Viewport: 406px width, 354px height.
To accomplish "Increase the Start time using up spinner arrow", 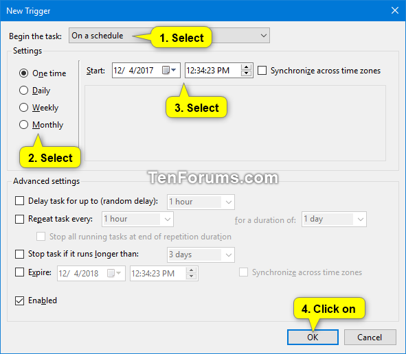I will point(246,67).
